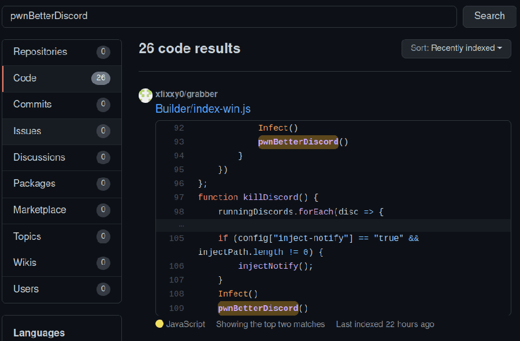
Task: Select Code in the results sidebar
Action: click(24, 79)
